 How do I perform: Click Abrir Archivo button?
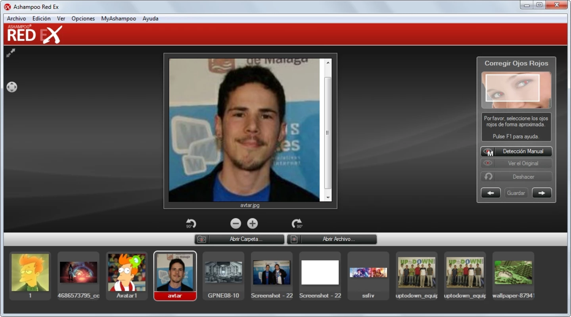click(332, 239)
